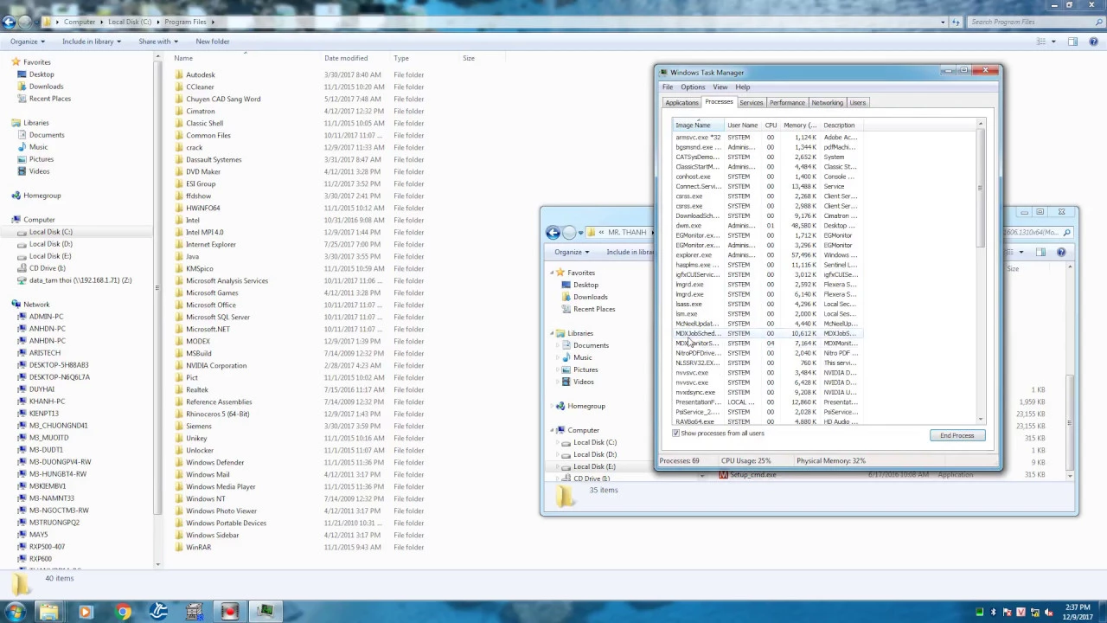Click the Task Manager taskbar icon
Screen dimensions: 1107x623
click(265, 612)
